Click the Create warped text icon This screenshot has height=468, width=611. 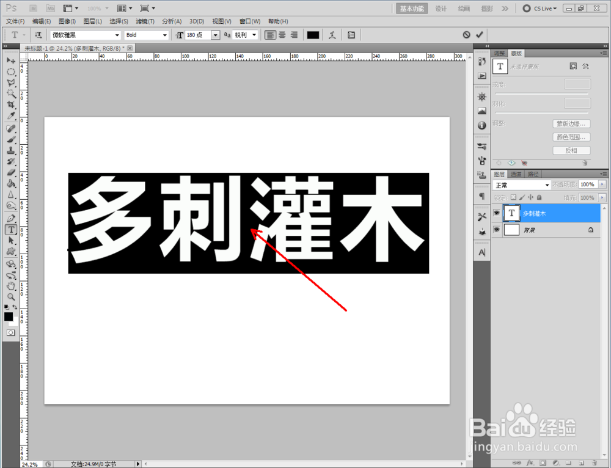[x=332, y=35]
